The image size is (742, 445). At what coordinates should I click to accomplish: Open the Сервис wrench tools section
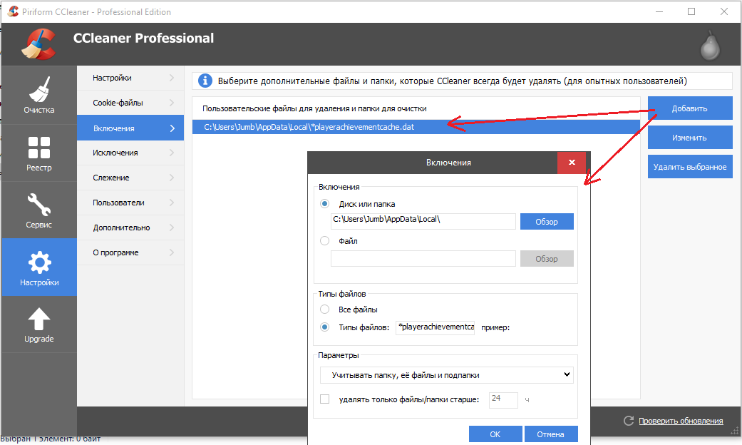coord(38,210)
